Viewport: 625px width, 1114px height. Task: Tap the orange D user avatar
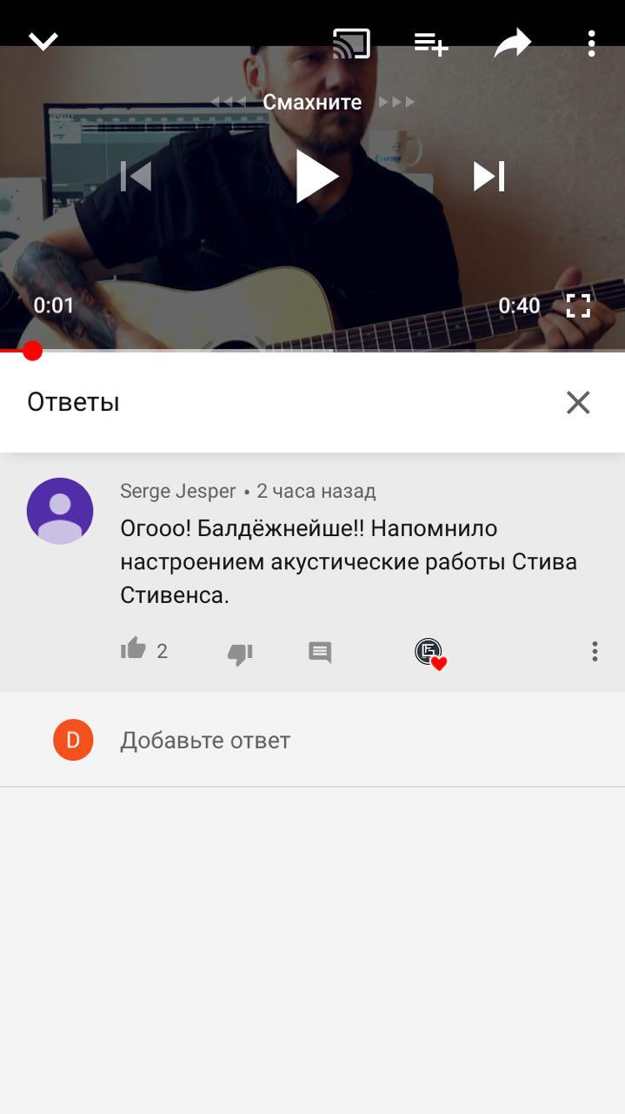(73, 741)
